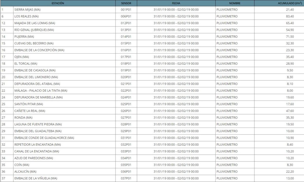Click the ALCAUCÍN (MA) station name
The image size is (304, 182).
tap(25, 172)
